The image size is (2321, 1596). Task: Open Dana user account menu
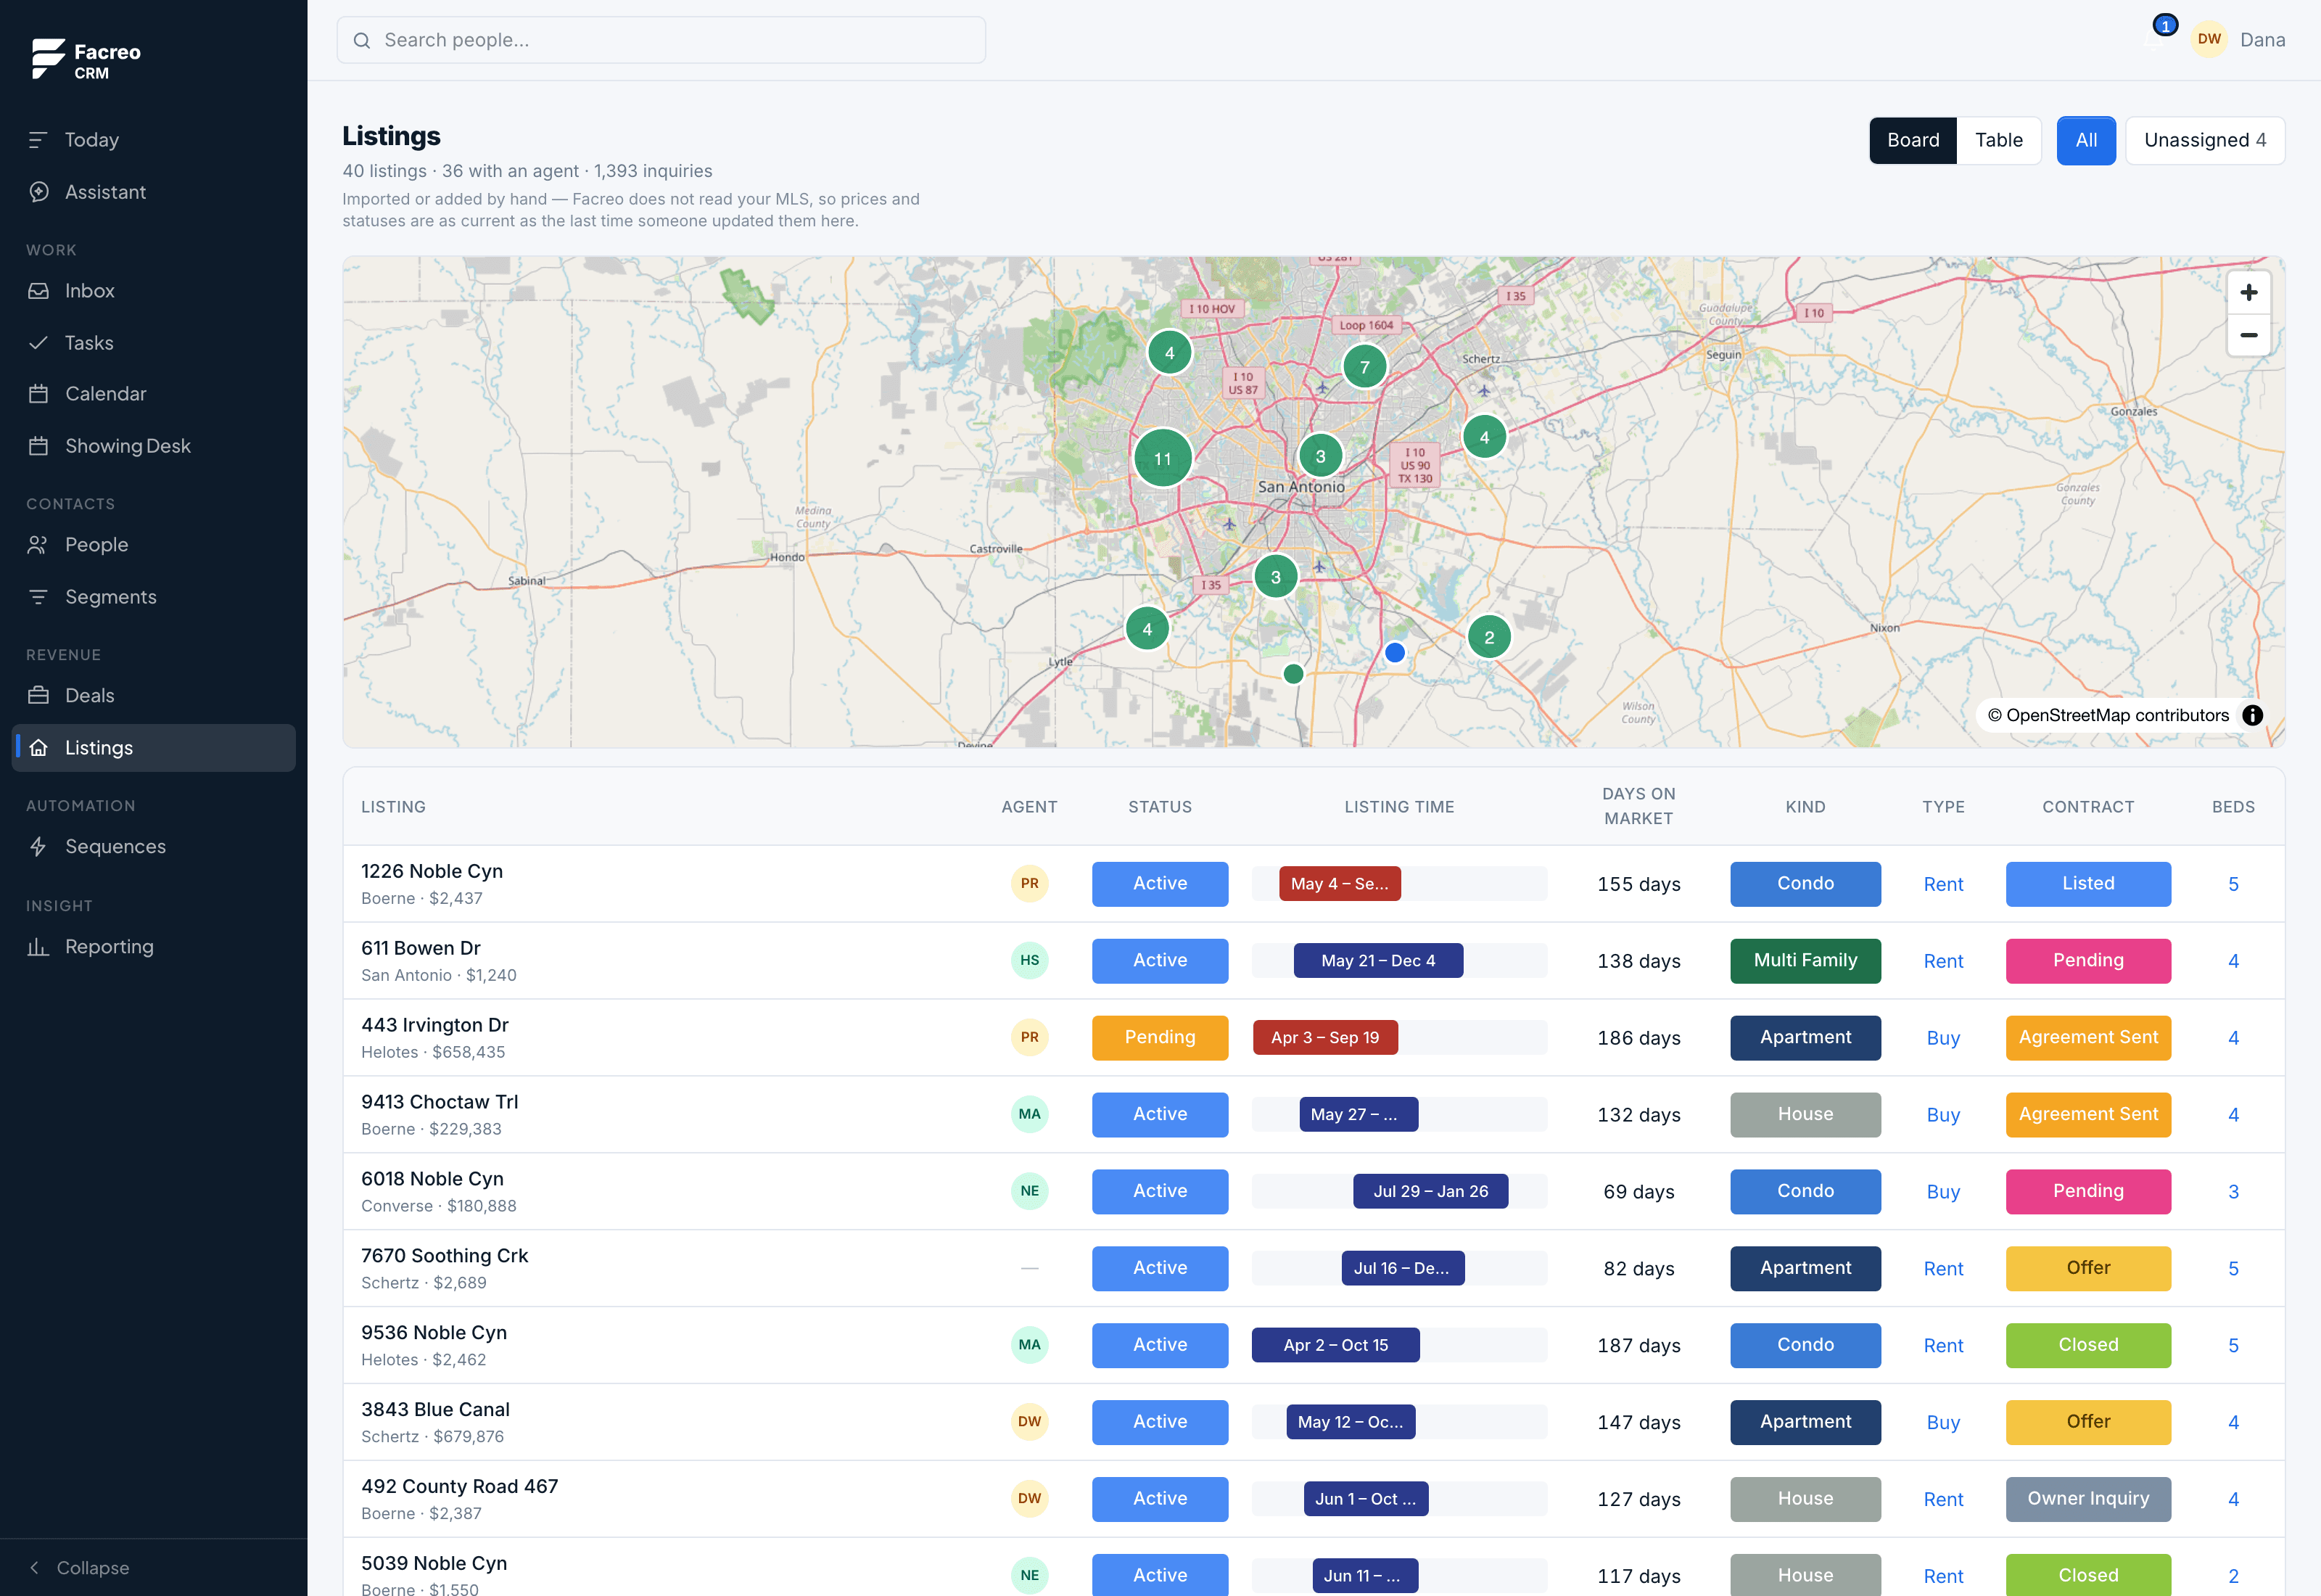pos(2237,40)
